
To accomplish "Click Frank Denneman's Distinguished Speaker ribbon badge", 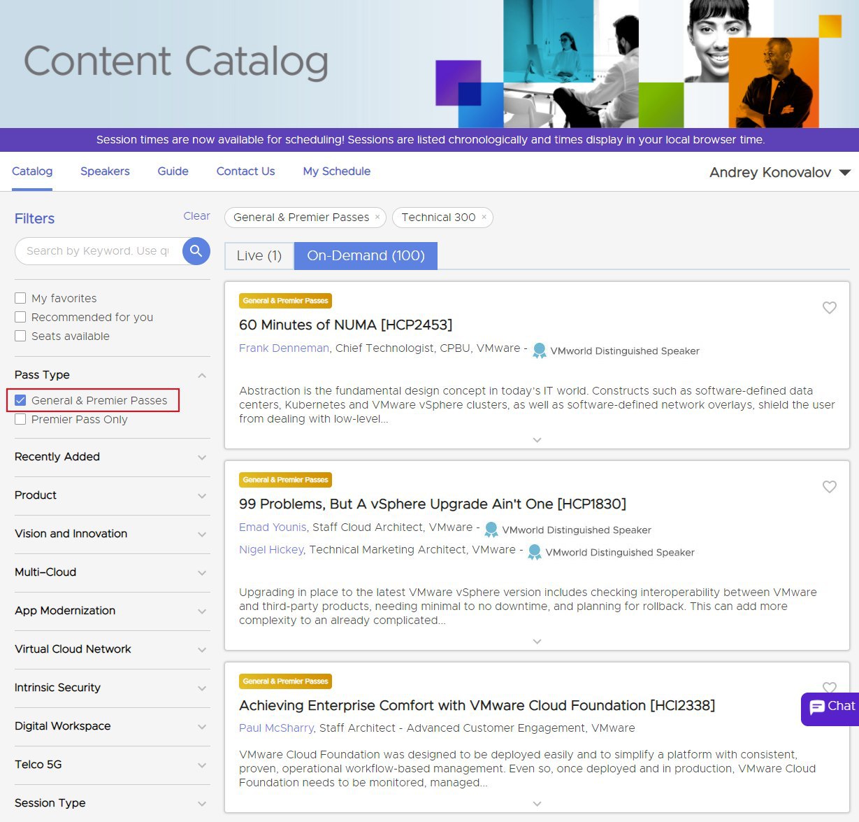I will 539,350.
